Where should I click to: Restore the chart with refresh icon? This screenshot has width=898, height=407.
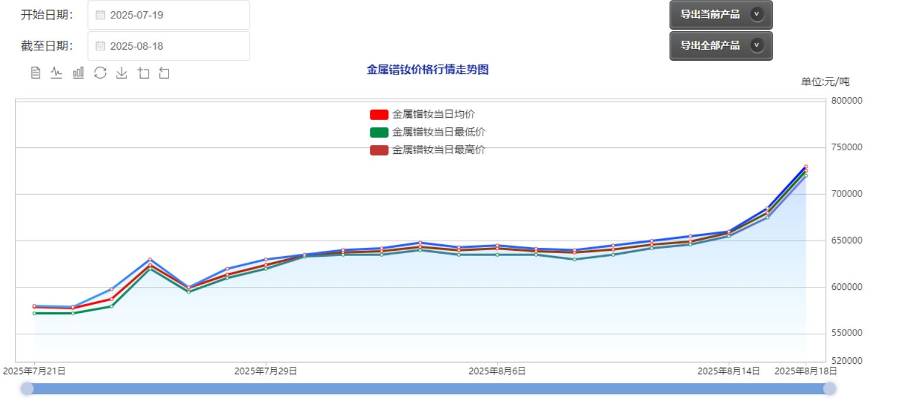(x=100, y=73)
